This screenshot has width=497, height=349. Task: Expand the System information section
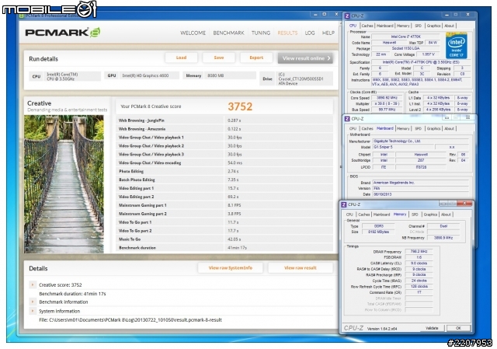(33, 311)
